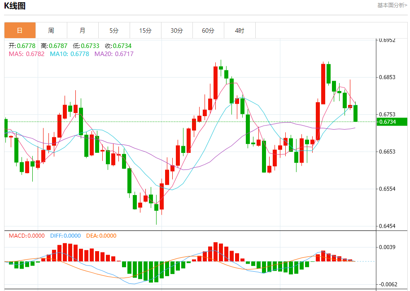Click the 0.6853 price axis label
The width and height of the screenshot is (410, 291).
point(387,77)
